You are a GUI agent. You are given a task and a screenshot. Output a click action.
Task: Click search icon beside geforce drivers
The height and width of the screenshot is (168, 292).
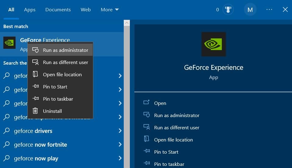pyautogui.click(x=6, y=131)
